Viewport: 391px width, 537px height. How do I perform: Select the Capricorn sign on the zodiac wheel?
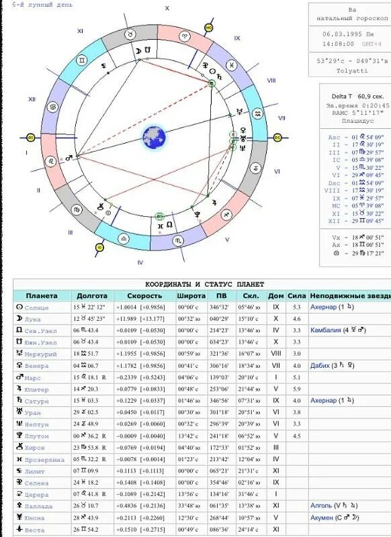[x=256, y=168]
